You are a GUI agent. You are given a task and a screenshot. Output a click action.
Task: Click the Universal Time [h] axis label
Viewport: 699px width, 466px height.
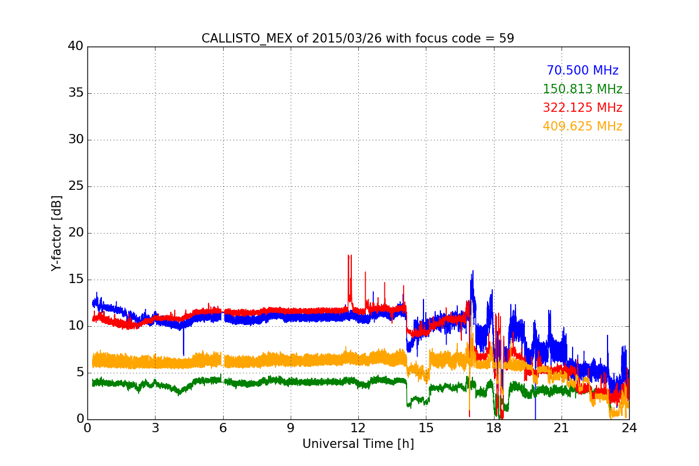(358, 444)
